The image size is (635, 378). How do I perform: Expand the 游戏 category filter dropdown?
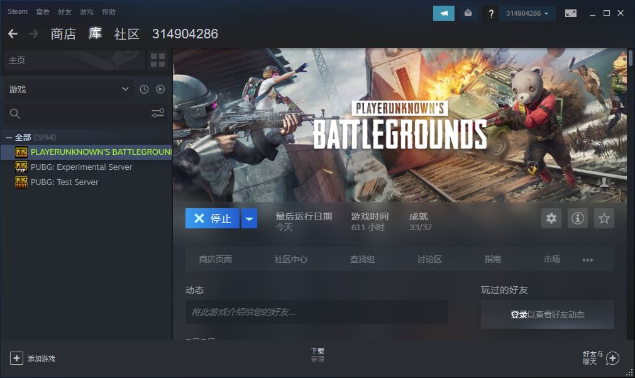[69, 89]
